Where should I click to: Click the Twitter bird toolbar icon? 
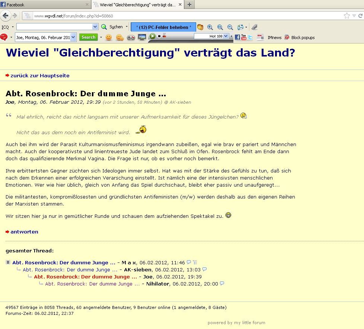pos(250,37)
